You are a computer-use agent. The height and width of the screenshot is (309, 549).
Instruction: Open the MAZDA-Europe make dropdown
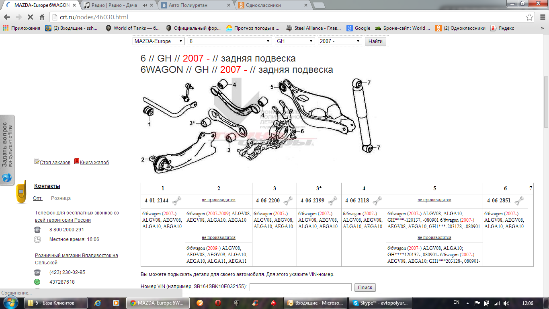[159, 41]
